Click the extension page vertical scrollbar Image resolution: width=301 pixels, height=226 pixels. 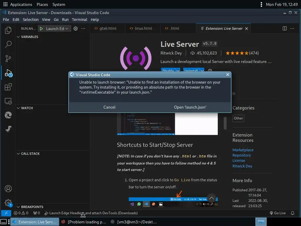click(x=225, y=123)
